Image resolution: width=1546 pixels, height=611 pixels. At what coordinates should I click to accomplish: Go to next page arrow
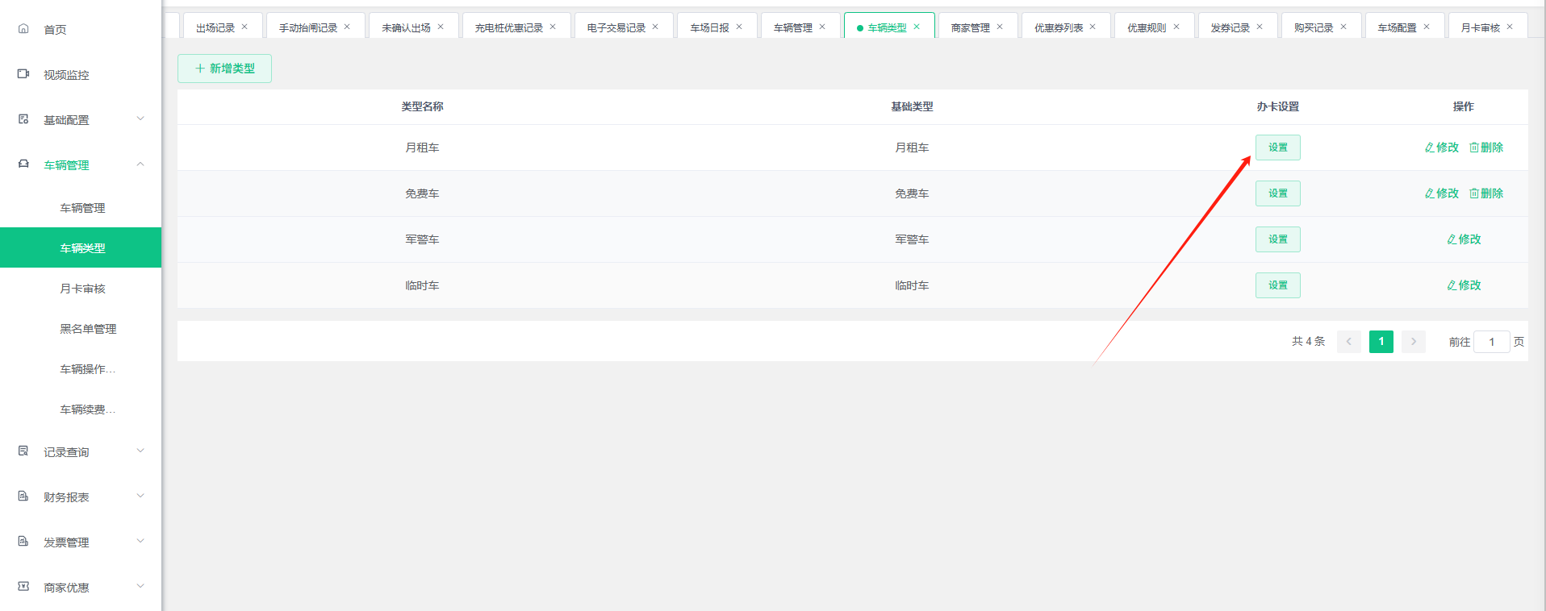(x=1414, y=342)
